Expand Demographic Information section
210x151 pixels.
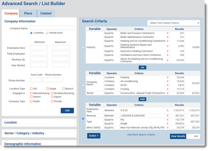coord(39,143)
